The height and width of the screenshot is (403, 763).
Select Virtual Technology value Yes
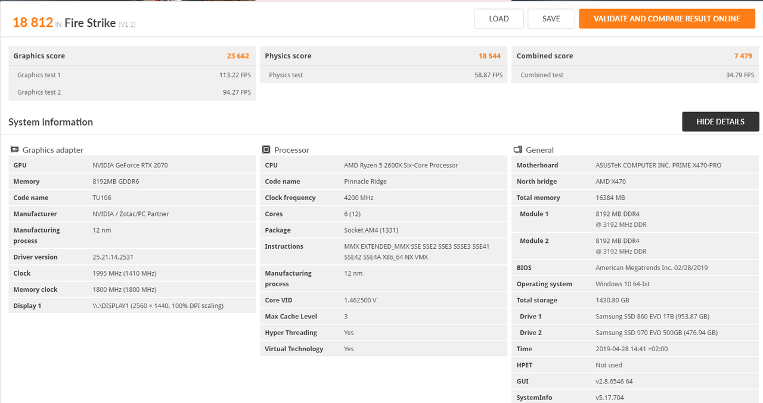click(349, 349)
